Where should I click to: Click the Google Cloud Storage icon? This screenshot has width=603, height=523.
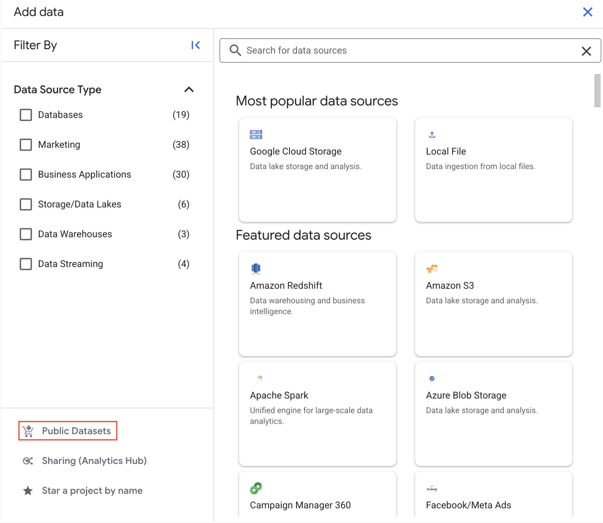pyautogui.click(x=256, y=134)
